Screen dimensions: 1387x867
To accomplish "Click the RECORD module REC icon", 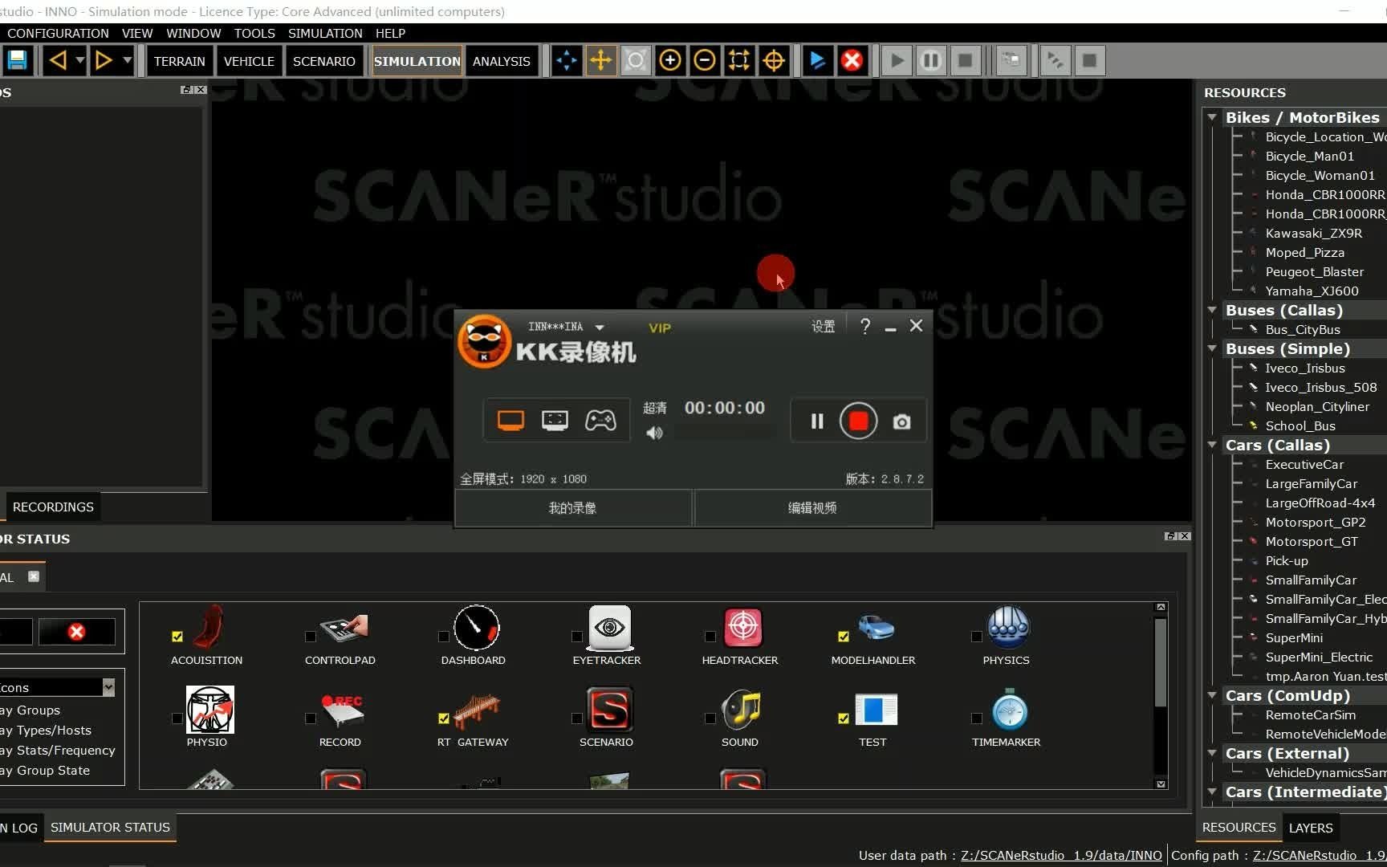I will coord(344,710).
